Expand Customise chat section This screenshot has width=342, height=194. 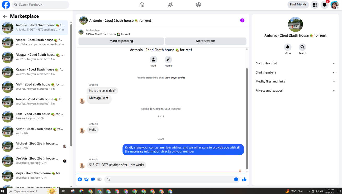coord(295,63)
